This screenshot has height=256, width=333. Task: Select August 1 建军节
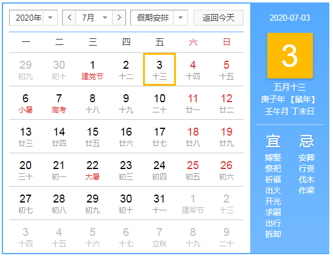coord(193,203)
